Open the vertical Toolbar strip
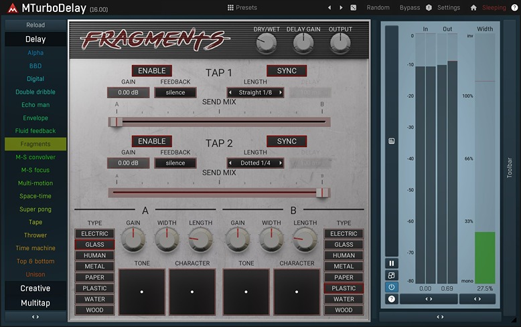This screenshot has width=521, height=327. [510, 167]
